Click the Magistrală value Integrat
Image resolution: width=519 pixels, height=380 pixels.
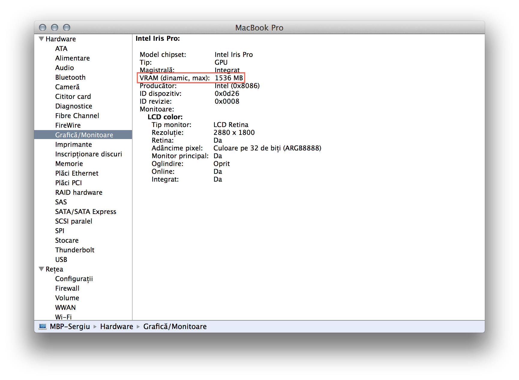pos(227,70)
